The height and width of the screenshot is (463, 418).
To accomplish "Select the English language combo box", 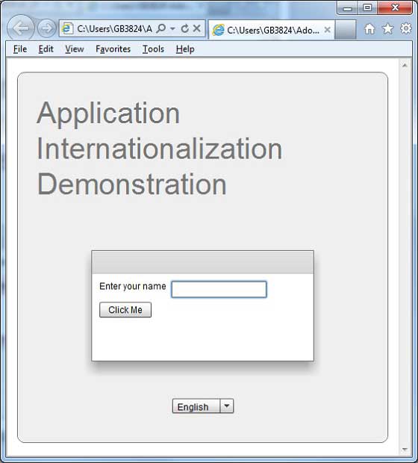I will [203, 406].
